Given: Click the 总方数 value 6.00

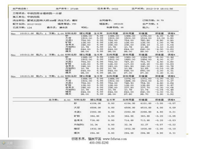Looking at the screenshot, I should (x=67, y=100).
